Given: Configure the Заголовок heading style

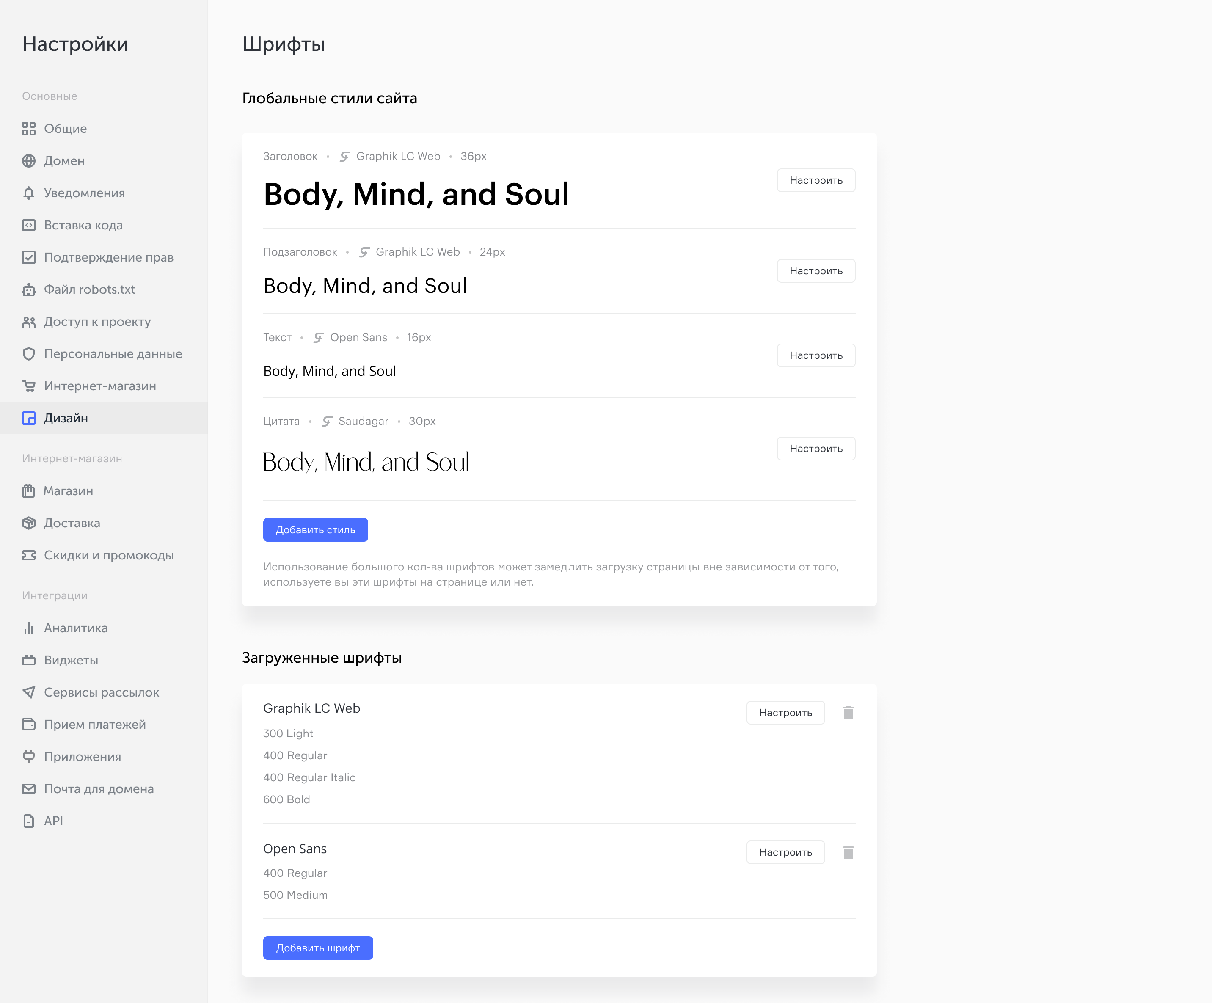Looking at the screenshot, I should [x=815, y=180].
